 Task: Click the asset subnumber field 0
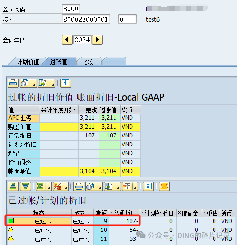tap(127, 19)
